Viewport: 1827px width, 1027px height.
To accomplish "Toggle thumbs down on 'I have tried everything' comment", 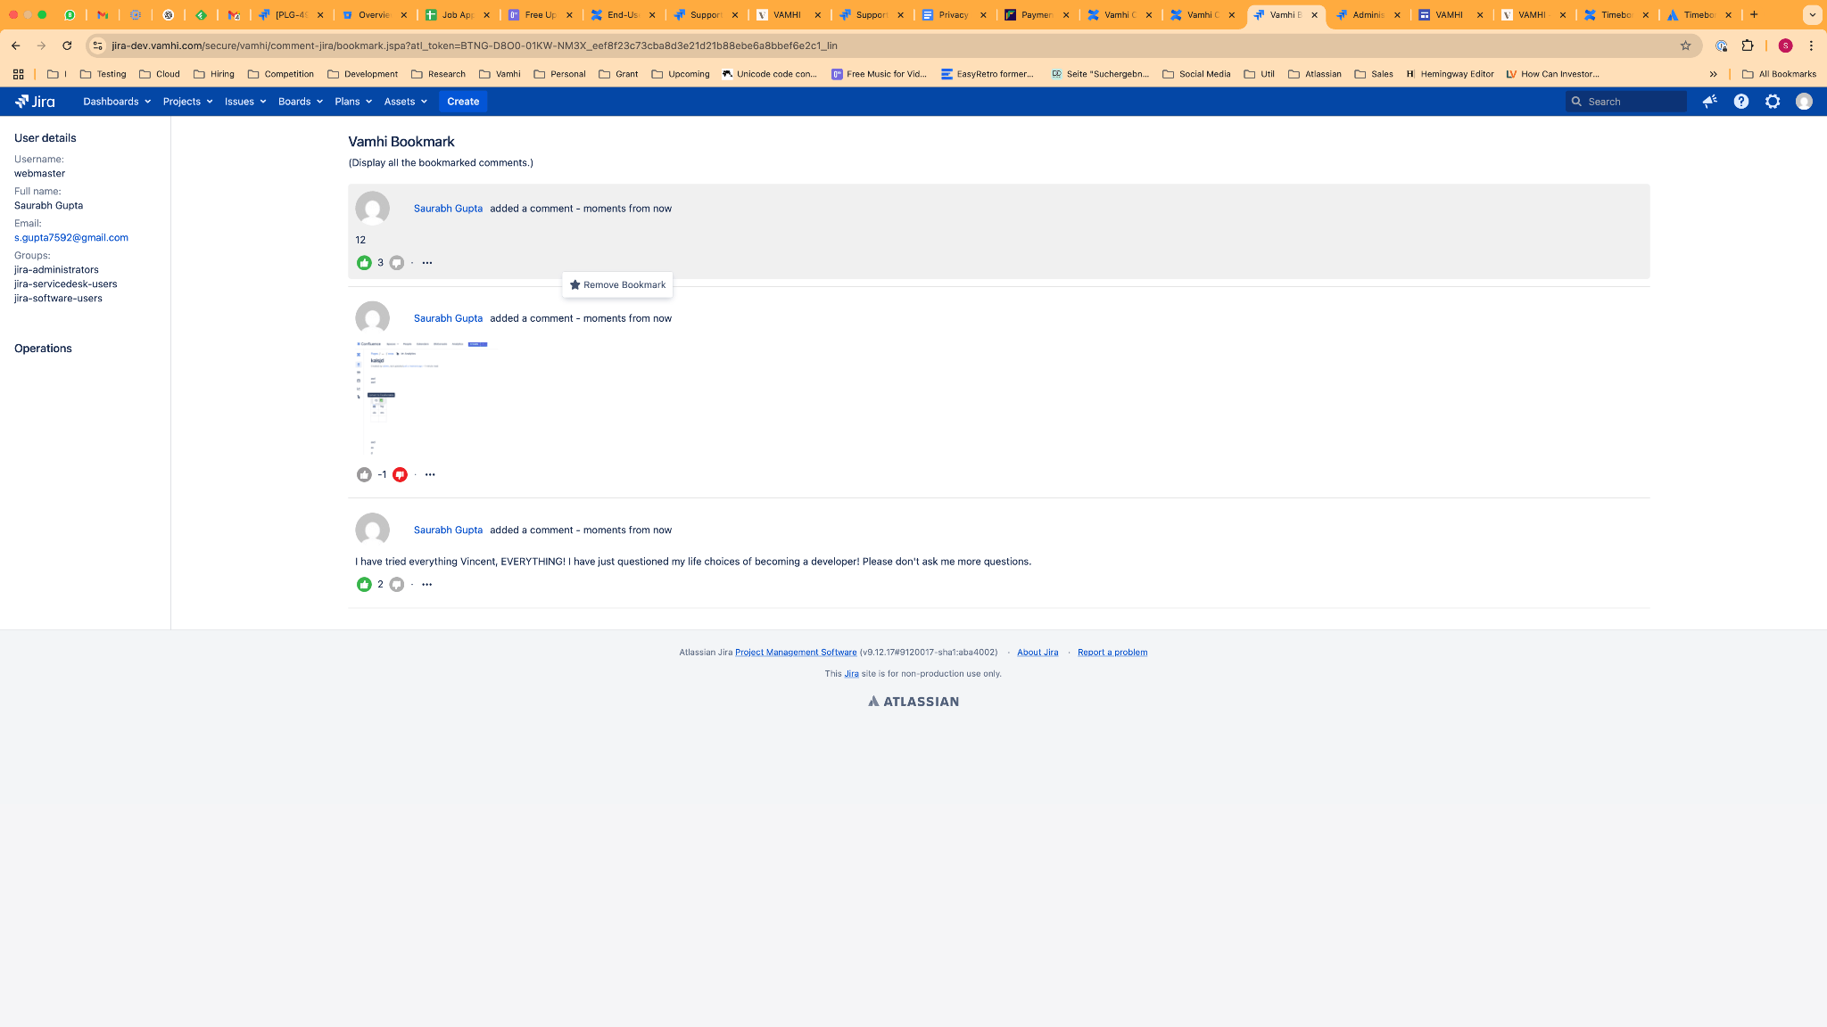I will point(397,585).
